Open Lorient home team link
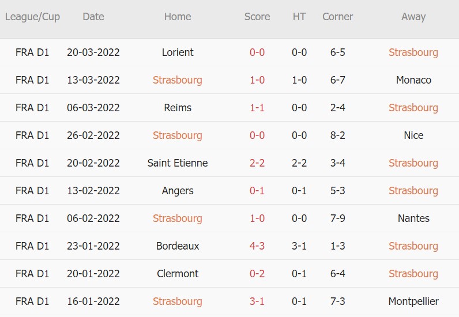 [x=178, y=52]
